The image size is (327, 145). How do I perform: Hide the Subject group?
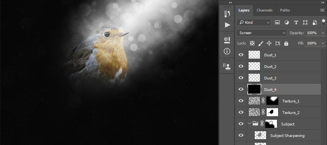[x=241, y=124]
